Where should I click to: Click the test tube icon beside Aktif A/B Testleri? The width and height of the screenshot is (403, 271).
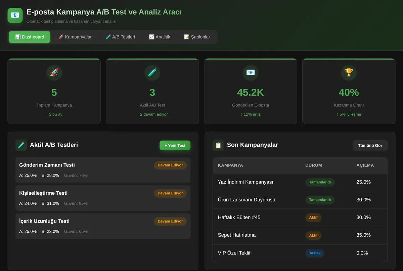pyautogui.click(x=21, y=145)
